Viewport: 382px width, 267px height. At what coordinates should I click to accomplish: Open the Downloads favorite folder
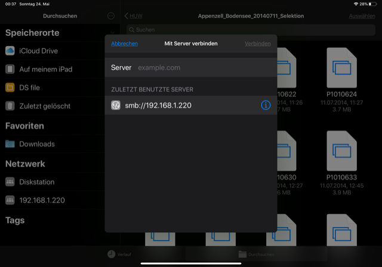pos(36,144)
